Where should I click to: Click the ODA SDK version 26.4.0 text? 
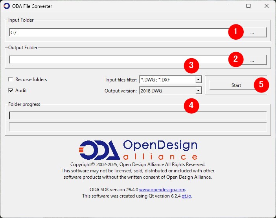click(114, 190)
